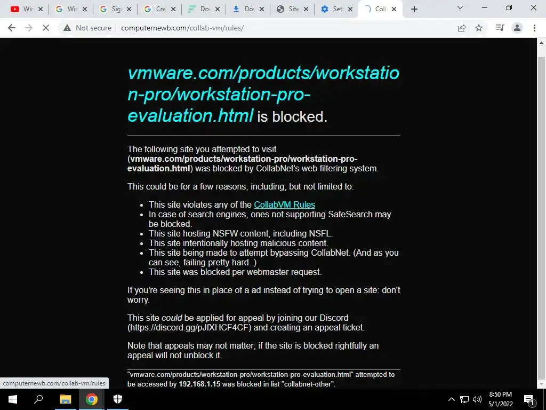Click the Discord invite URL text
Image resolution: width=546 pixels, height=410 pixels.
[189, 328]
